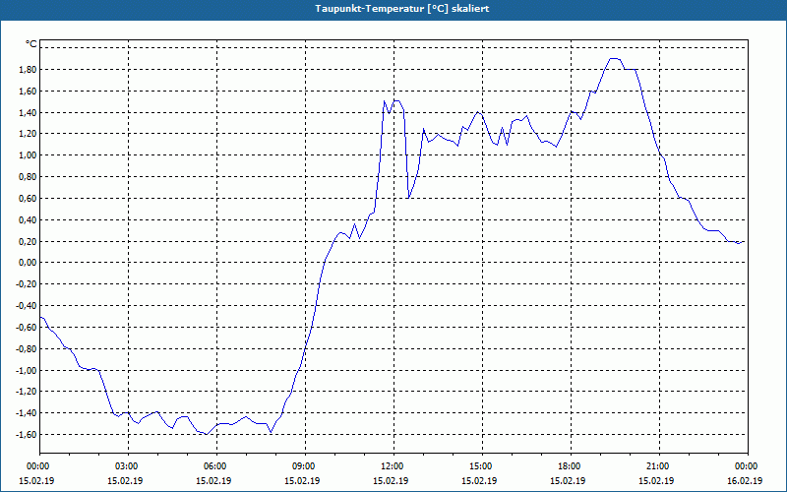Select the 0,60 y-axis value

pyautogui.click(x=28, y=199)
